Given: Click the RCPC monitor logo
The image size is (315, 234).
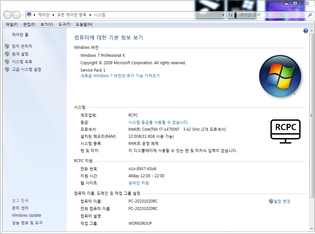Looking at the screenshot, I should pyautogui.click(x=286, y=131).
